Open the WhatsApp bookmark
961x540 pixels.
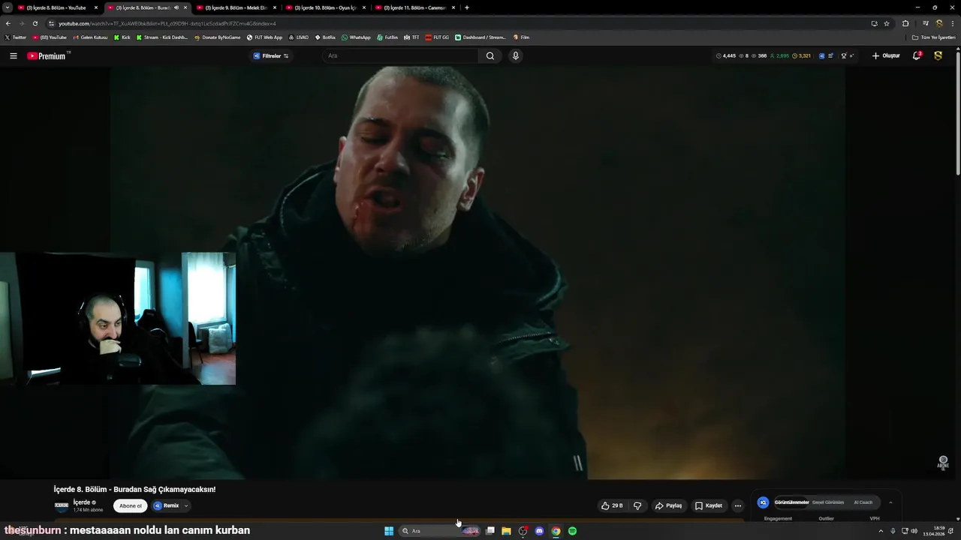click(356, 37)
